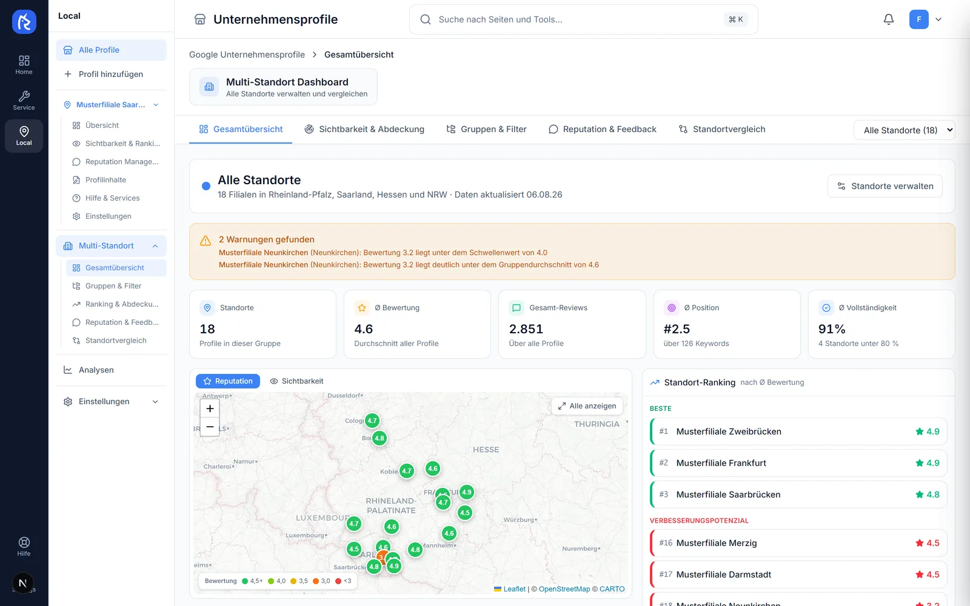Open the Reputation & Feedback tab
Screen dimensions: 970x606
(x=603, y=129)
